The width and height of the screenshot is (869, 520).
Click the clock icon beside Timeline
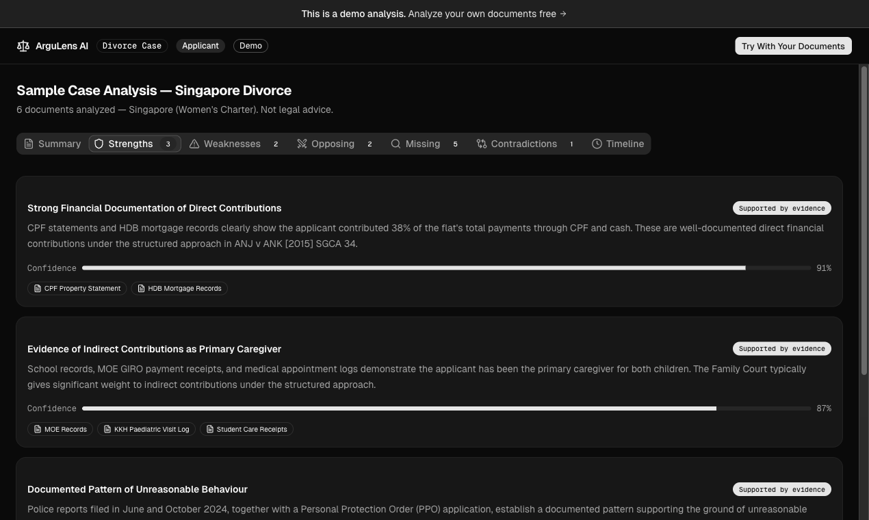597,144
